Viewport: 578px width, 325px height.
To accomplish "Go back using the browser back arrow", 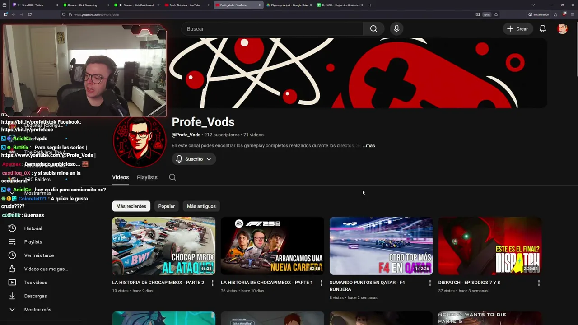I will tap(14, 14).
